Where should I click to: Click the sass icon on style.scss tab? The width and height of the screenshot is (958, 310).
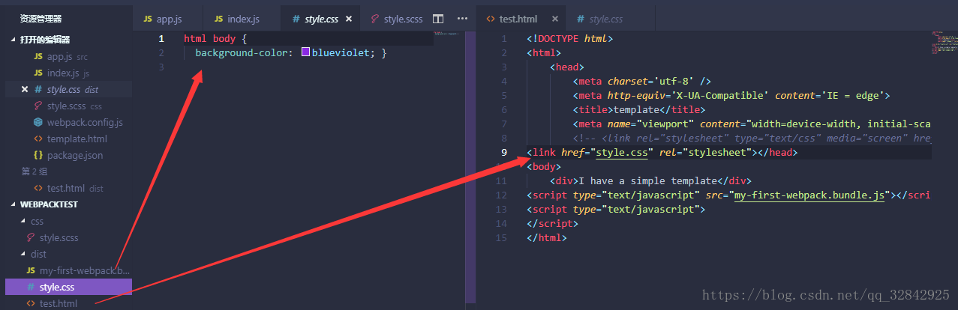click(374, 19)
